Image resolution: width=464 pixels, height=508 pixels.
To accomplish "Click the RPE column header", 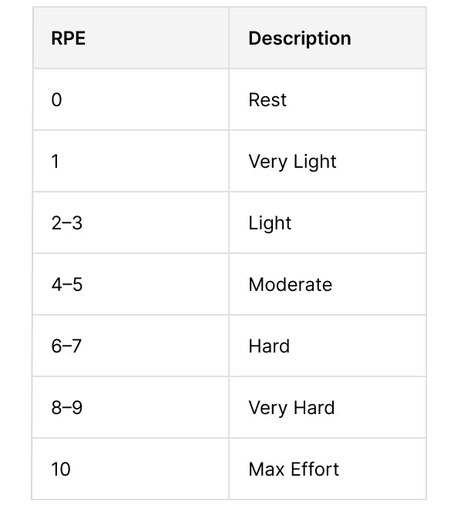I will [x=69, y=38].
